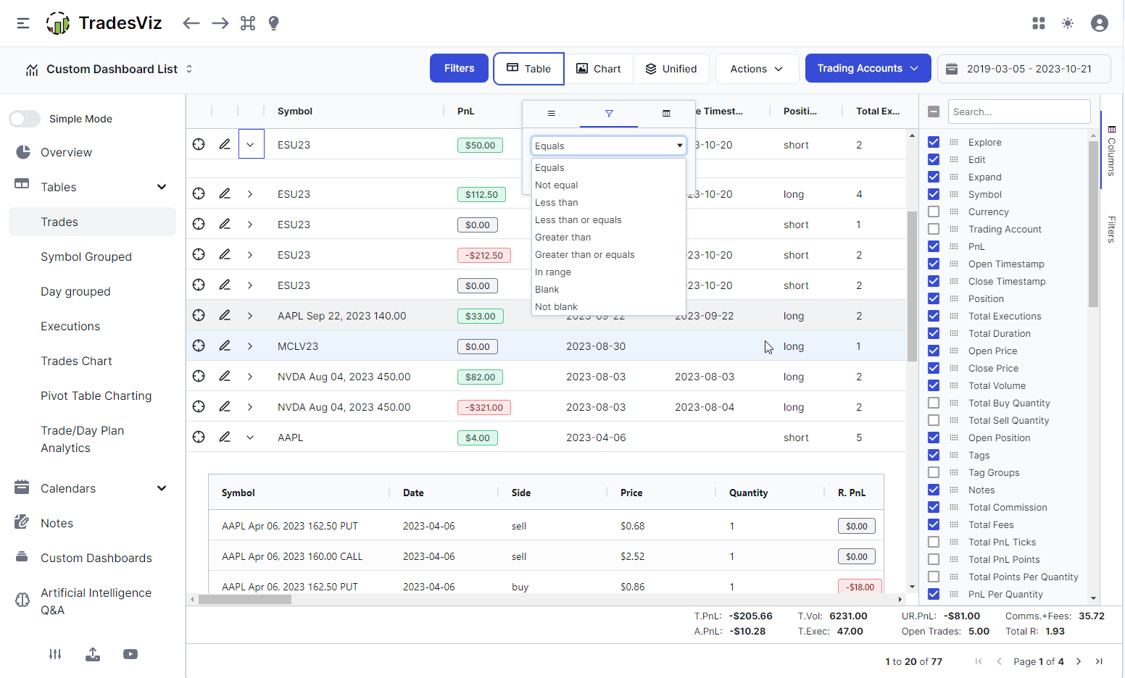Click the vertical table scrollbar thumb
The height and width of the screenshot is (678, 1125).
pyautogui.click(x=912, y=286)
